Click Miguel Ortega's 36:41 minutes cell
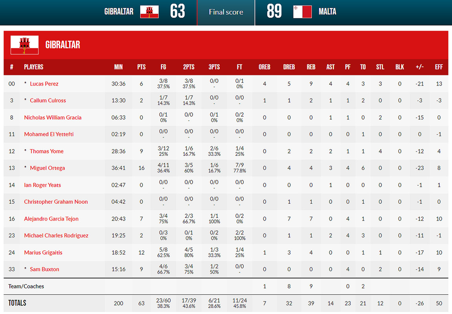This screenshot has width=452, height=314. [x=118, y=168]
